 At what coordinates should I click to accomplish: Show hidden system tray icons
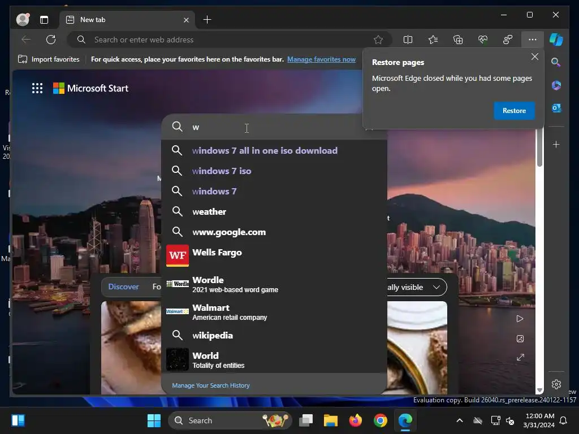click(459, 420)
